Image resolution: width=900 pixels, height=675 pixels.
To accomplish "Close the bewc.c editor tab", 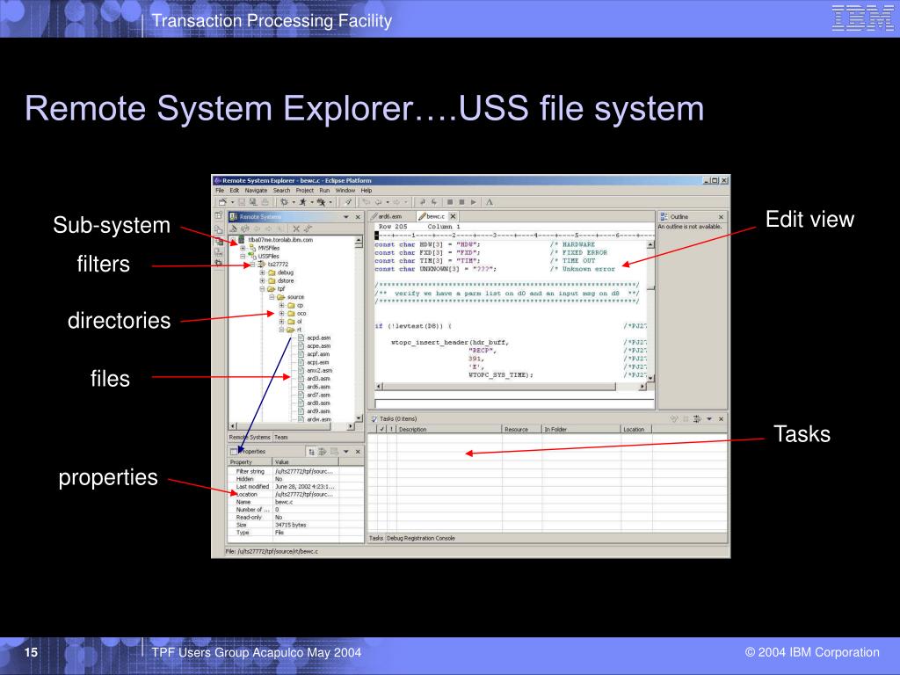I will click(453, 216).
